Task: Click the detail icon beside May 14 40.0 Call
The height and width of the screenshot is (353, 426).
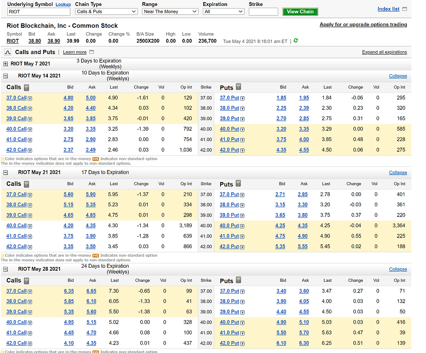Action: [x=30, y=130]
